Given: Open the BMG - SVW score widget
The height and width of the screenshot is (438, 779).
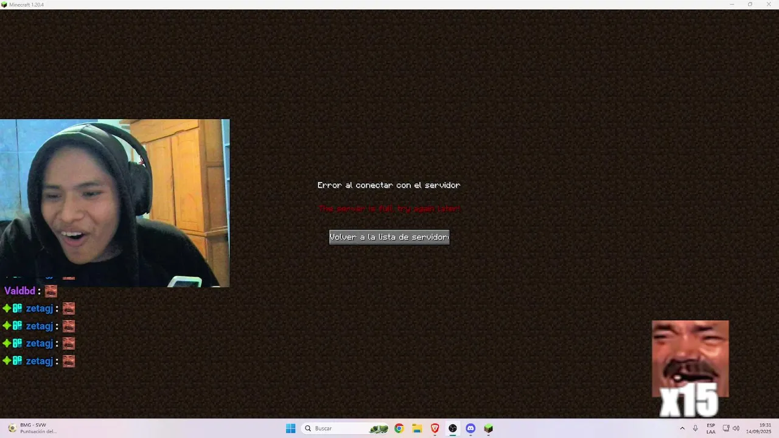Looking at the screenshot, I should (x=33, y=428).
